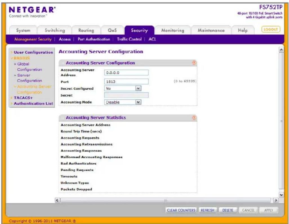Click horizontal scrollbar right arrow
This screenshot has width=289, height=224.
pos(276,200)
